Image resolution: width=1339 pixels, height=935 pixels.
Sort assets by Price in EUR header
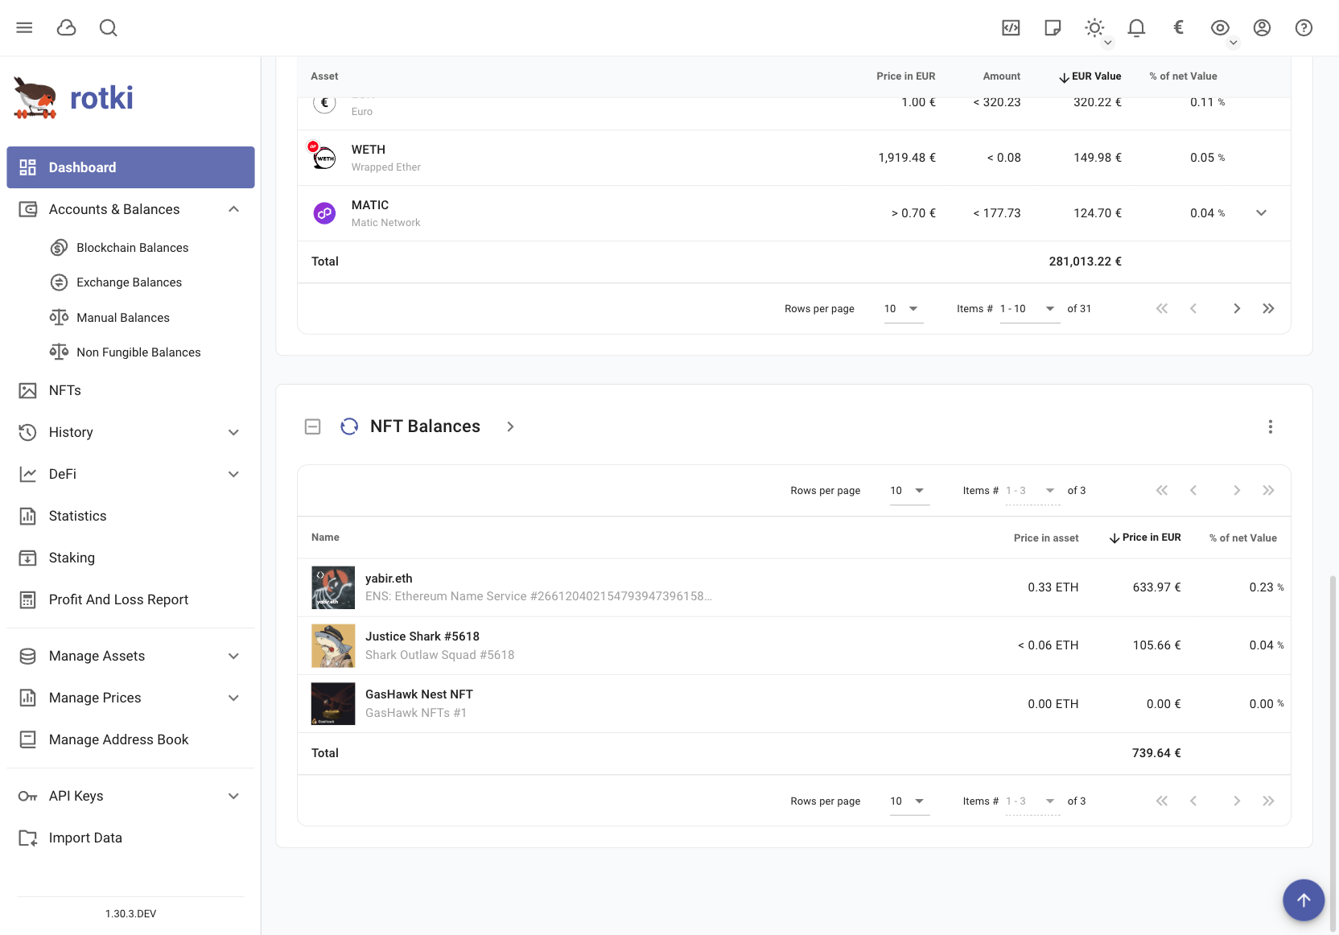pyautogui.click(x=905, y=76)
